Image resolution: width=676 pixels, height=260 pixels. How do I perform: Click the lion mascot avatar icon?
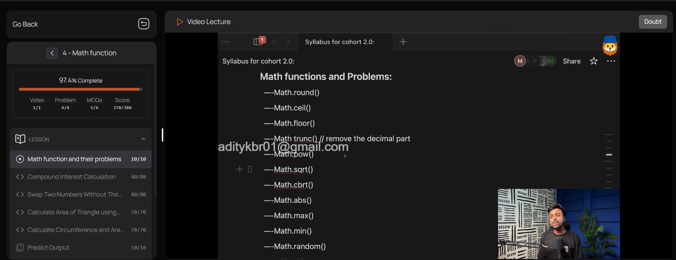point(610,46)
